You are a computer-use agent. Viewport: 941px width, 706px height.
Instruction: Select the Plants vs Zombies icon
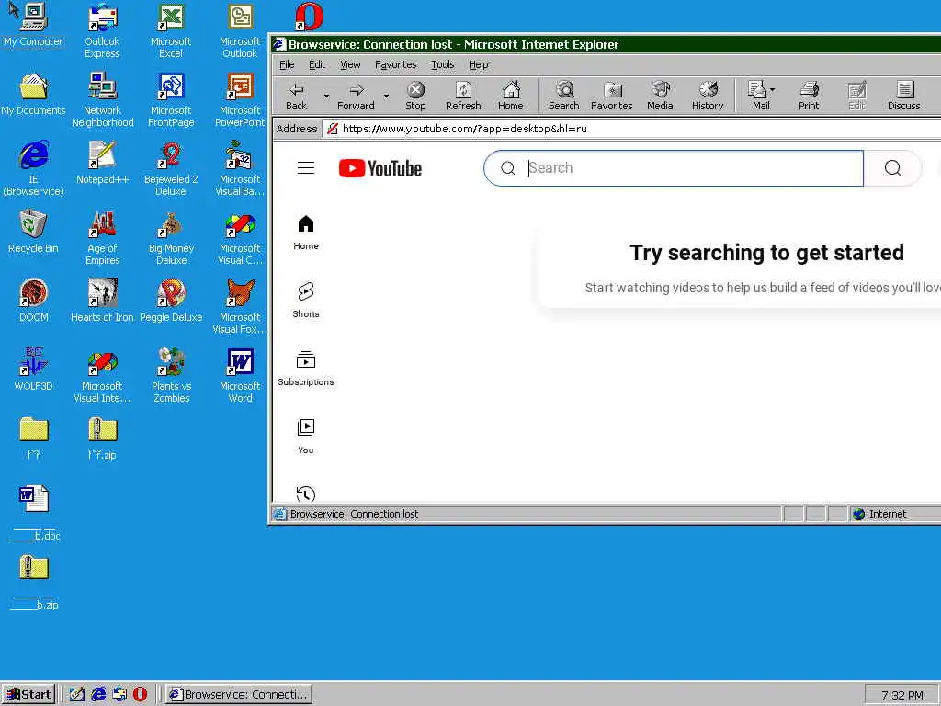click(x=171, y=375)
